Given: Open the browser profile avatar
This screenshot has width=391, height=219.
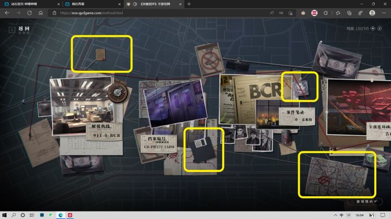Looking at the screenshot, I should click(372, 13).
